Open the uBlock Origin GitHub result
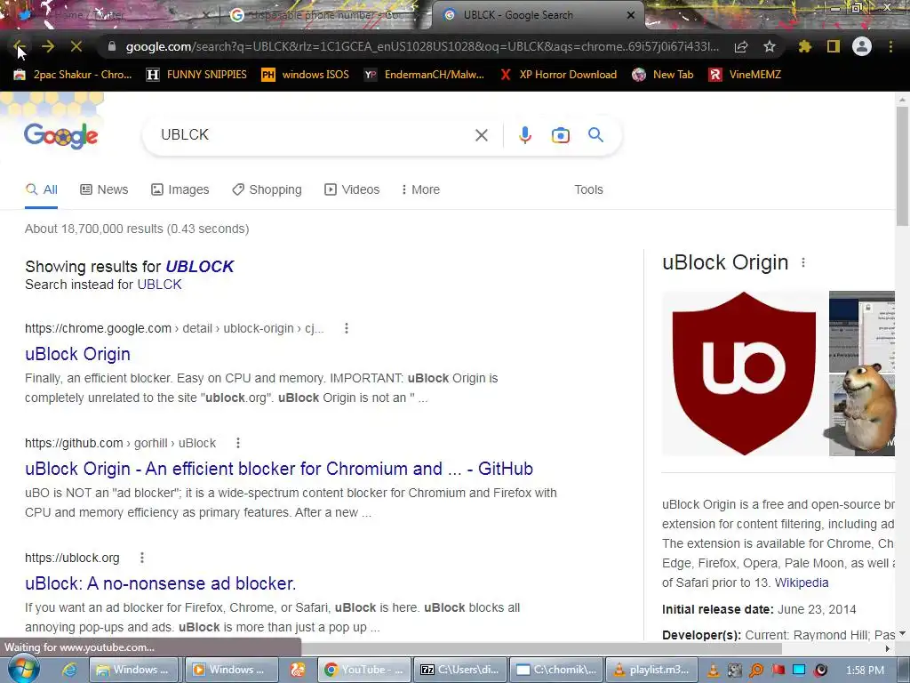Viewport: 910px width, 683px height. coord(278,469)
